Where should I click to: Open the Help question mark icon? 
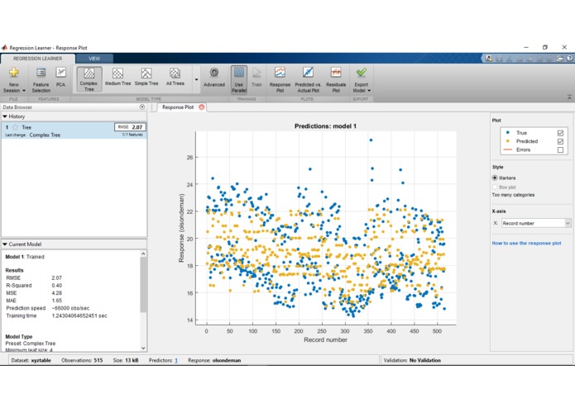pos(569,58)
